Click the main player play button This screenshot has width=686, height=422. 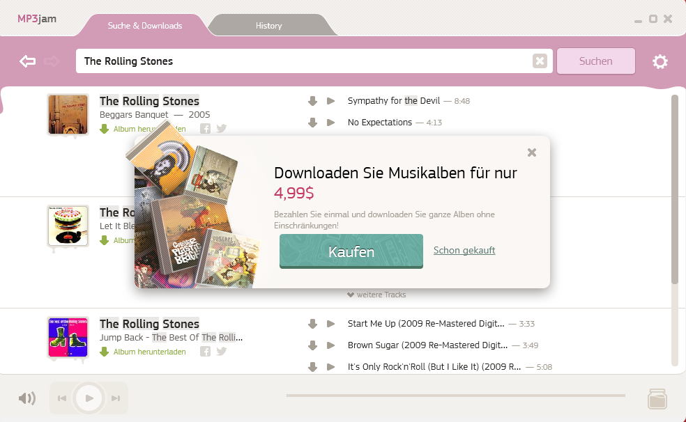click(89, 398)
